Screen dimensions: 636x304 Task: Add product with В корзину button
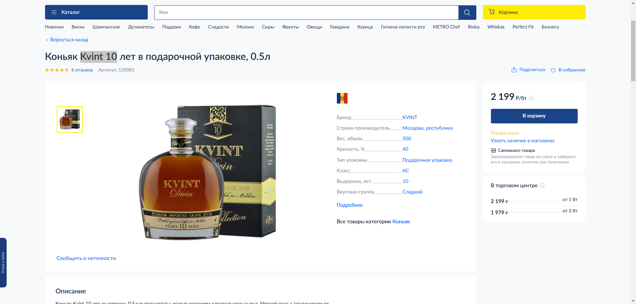click(x=534, y=116)
